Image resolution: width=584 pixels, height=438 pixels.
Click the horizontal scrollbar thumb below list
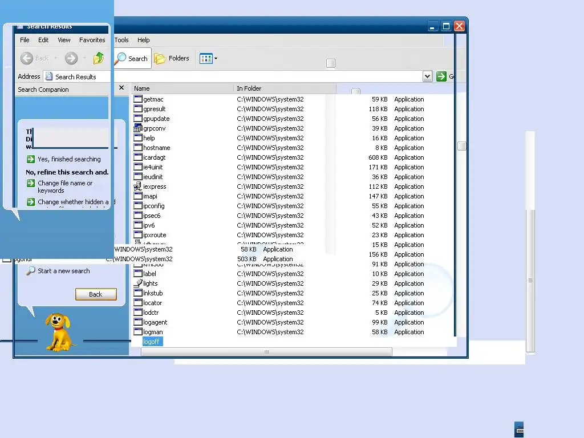[266, 352]
